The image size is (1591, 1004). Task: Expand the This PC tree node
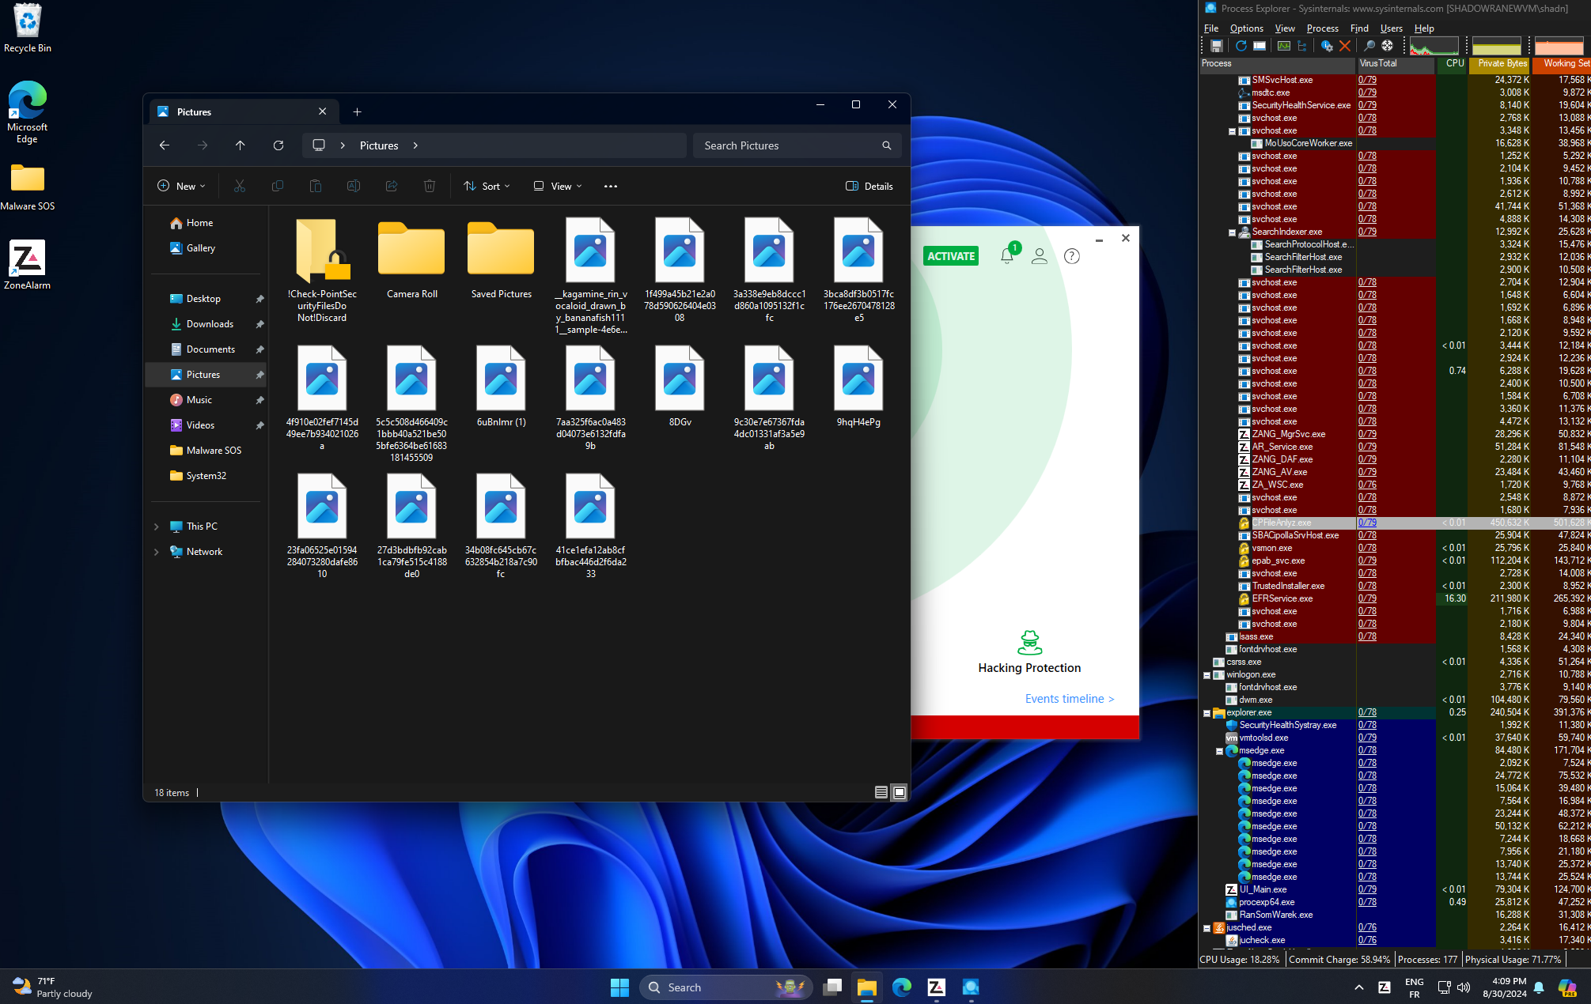(x=156, y=527)
